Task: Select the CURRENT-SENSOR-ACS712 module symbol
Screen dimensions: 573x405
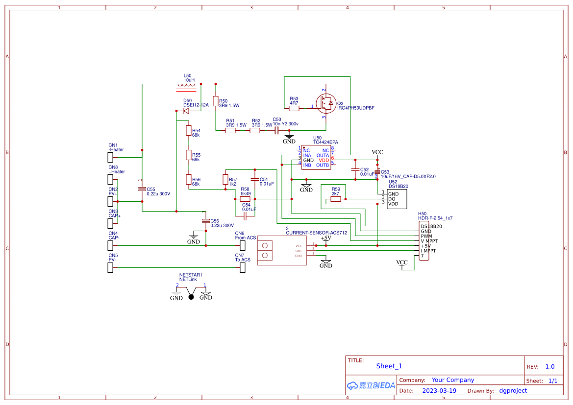Action: click(x=282, y=250)
